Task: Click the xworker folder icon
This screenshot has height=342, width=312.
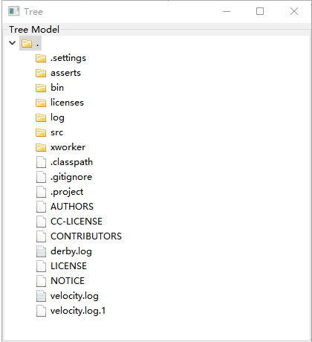Action: pyautogui.click(x=41, y=147)
